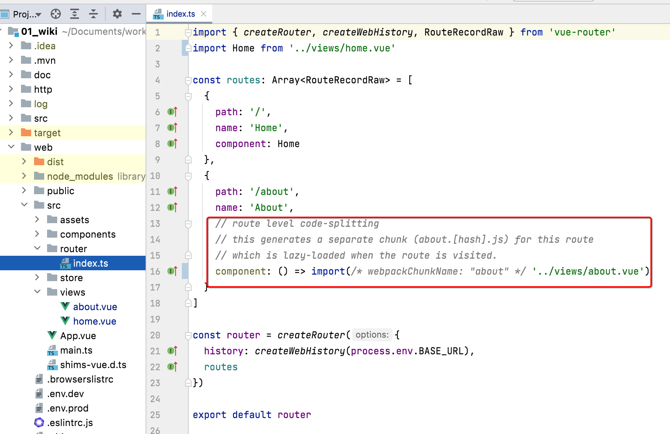Click the locate/select opened file target icon
Viewport: 670px width, 434px height.
(x=56, y=14)
